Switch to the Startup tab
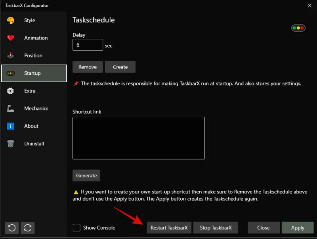317x239 pixels. coord(34,73)
